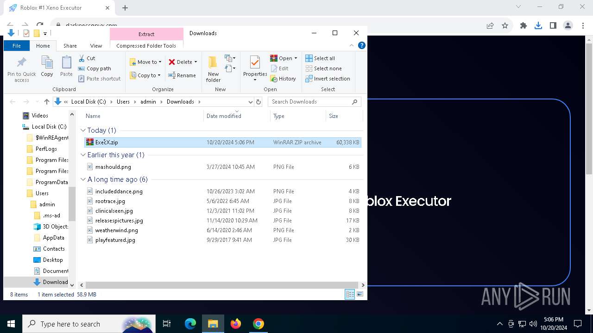Screen dimensions: 593x333
Task: Open the Copy to dropdown
Action: [145, 75]
